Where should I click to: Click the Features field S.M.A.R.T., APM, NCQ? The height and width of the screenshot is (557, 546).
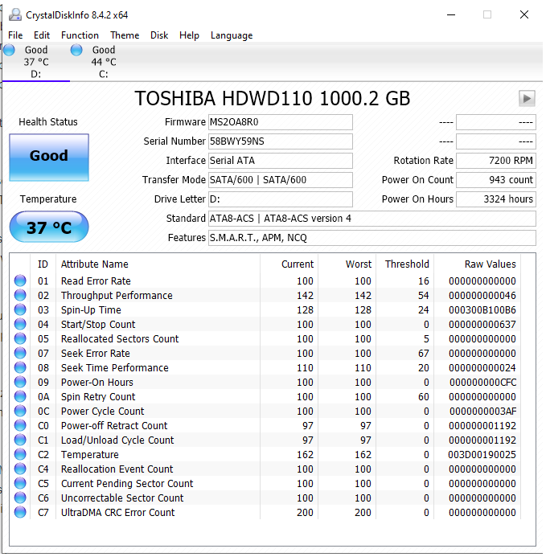click(372, 238)
